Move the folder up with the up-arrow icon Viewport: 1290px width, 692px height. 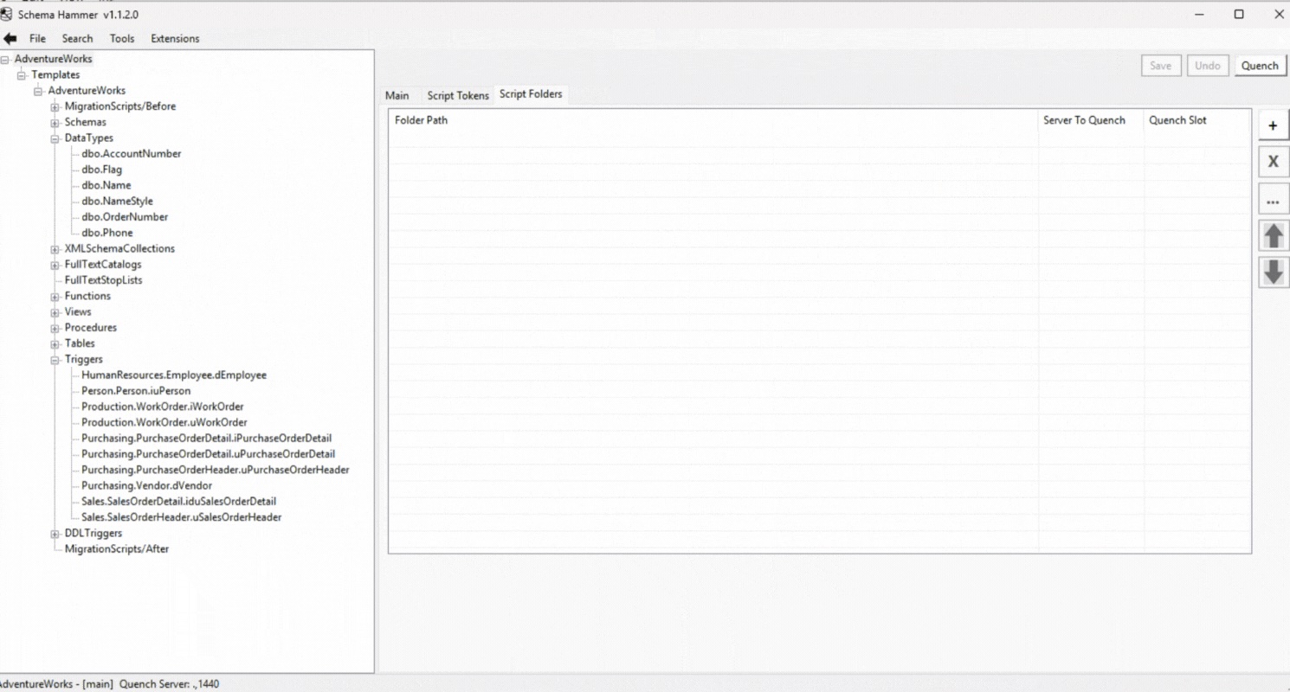coord(1273,234)
